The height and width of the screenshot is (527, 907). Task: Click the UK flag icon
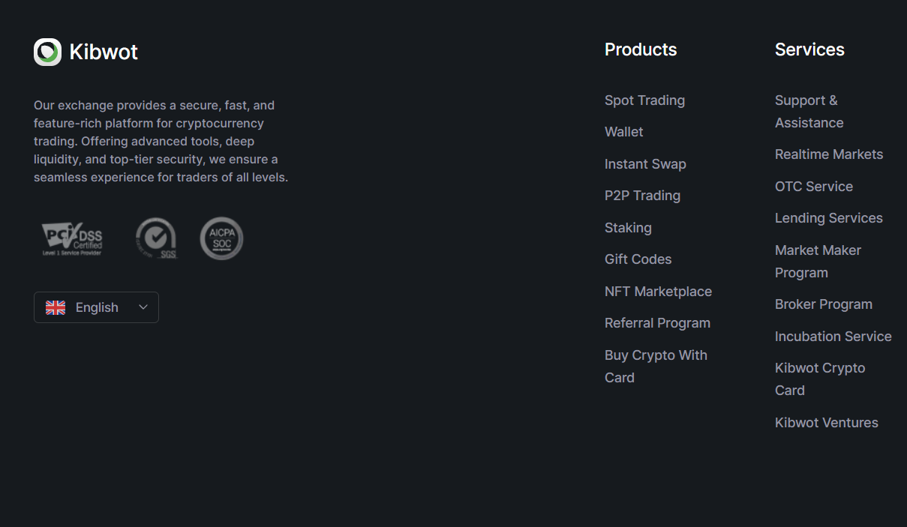point(56,307)
